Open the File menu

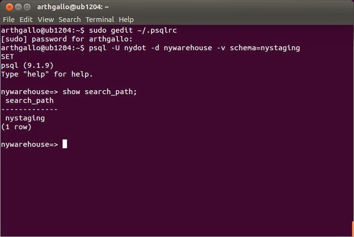(x=9, y=20)
